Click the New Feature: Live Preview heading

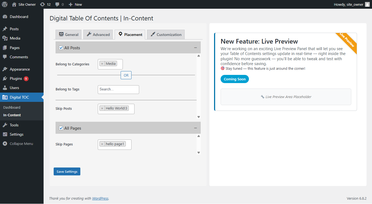tap(259, 41)
